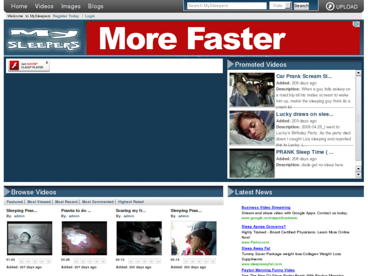
Task: Click the UPLOAD label
Action: (x=347, y=7)
